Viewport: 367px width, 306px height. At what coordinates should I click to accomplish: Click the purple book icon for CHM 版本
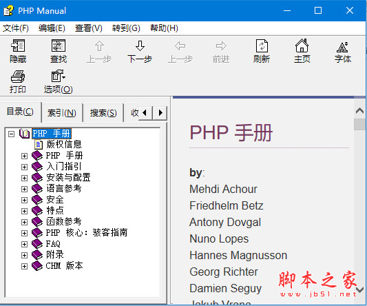[x=37, y=266]
